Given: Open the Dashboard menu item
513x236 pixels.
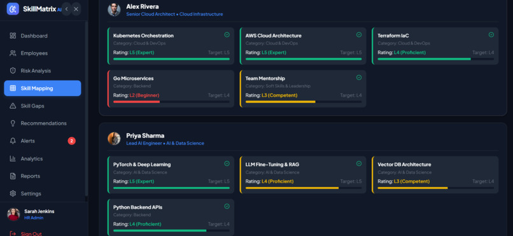Looking at the screenshot, I should click(x=43, y=36).
